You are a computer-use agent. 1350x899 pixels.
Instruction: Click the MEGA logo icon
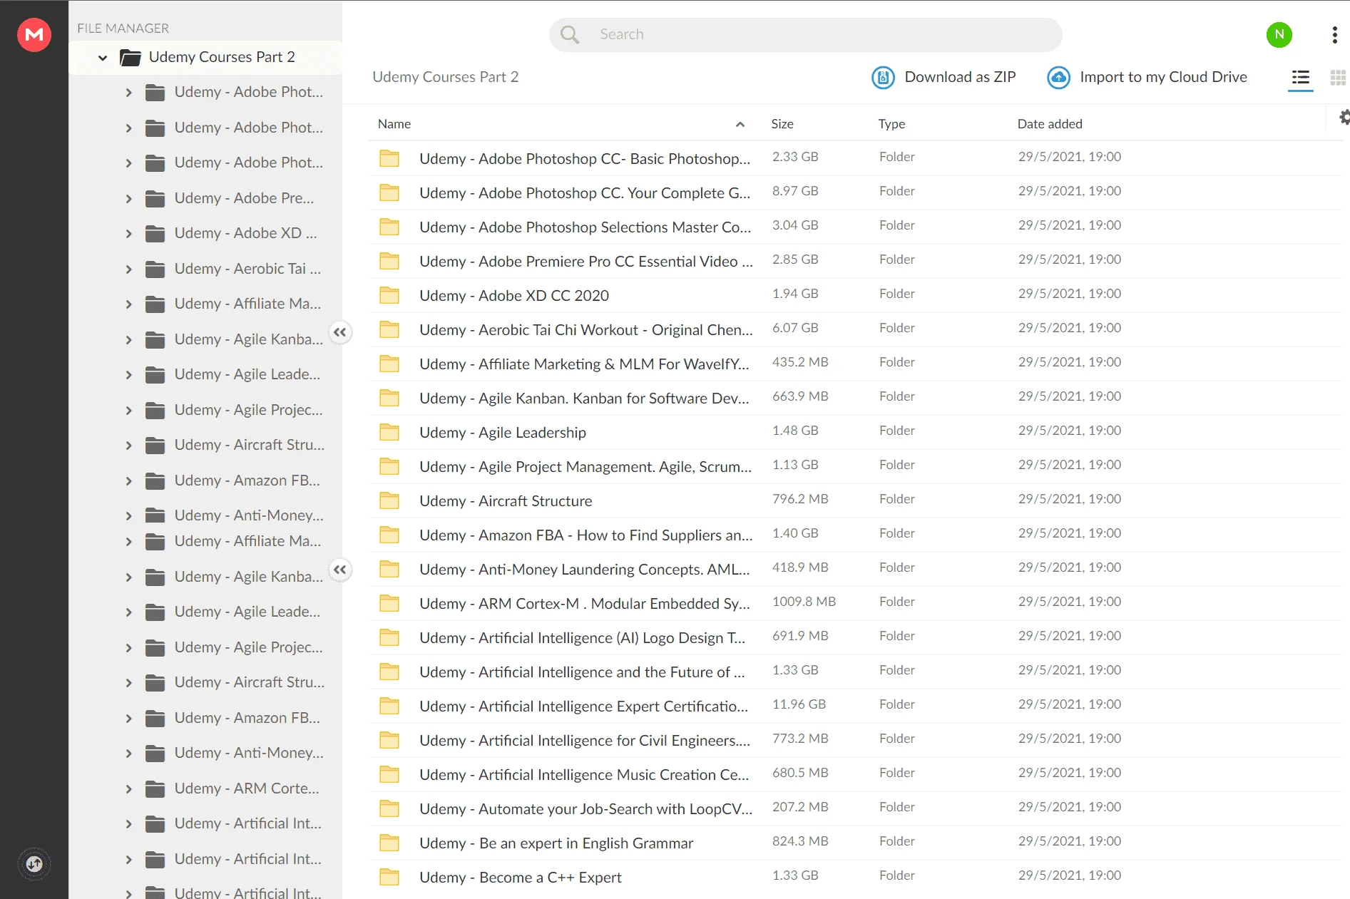click(34, 34)
